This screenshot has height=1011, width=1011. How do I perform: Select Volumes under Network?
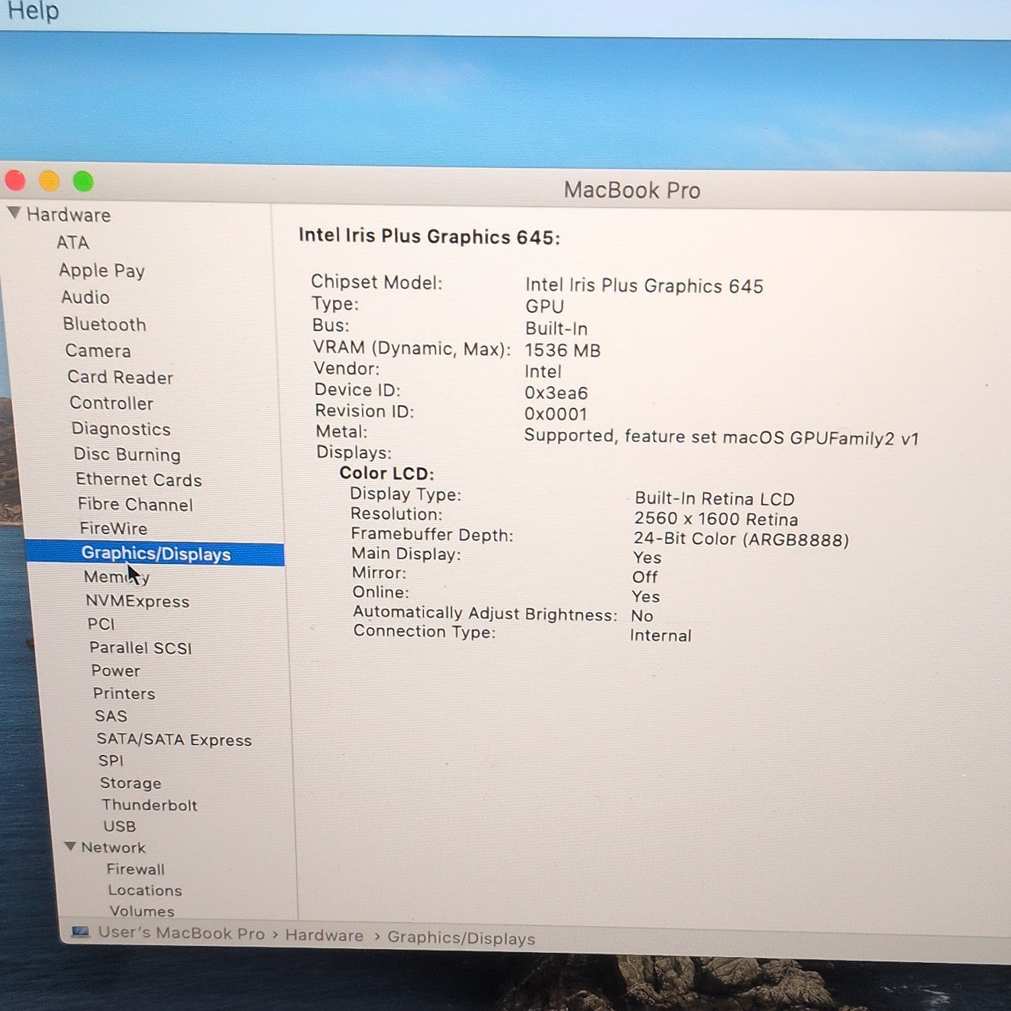(x=142, y=911)
